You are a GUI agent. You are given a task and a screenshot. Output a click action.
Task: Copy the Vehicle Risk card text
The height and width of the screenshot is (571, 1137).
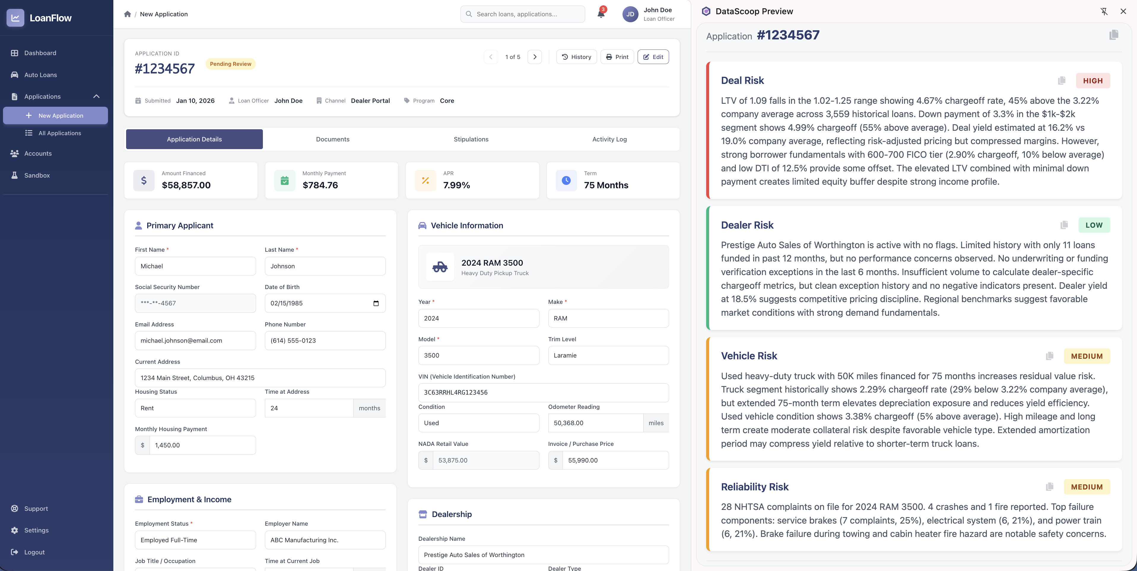click(x=1049, y=356)
